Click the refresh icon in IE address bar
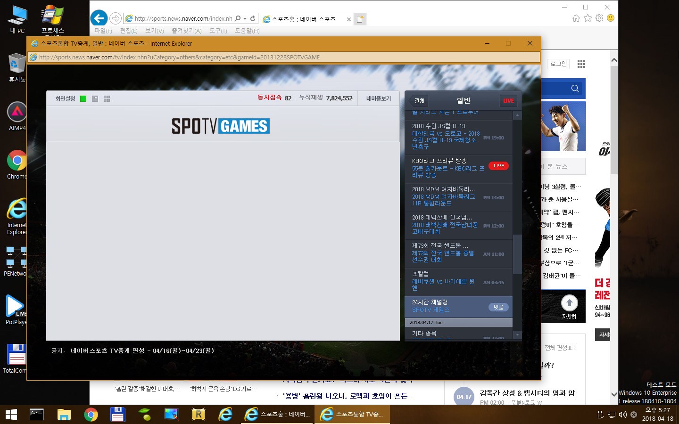 [253, 19]
